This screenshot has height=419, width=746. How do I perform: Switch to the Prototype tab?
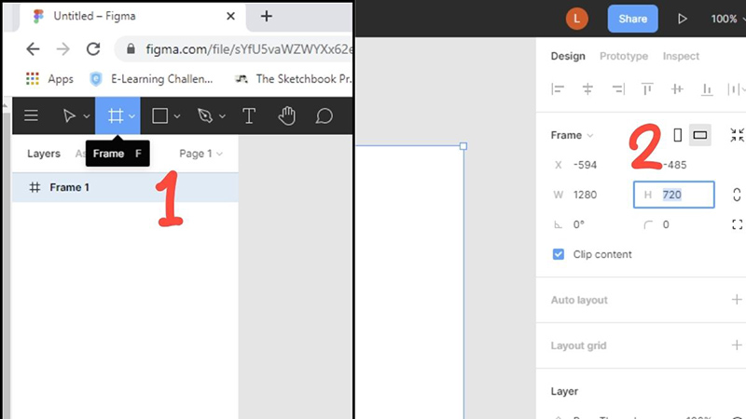623,56
